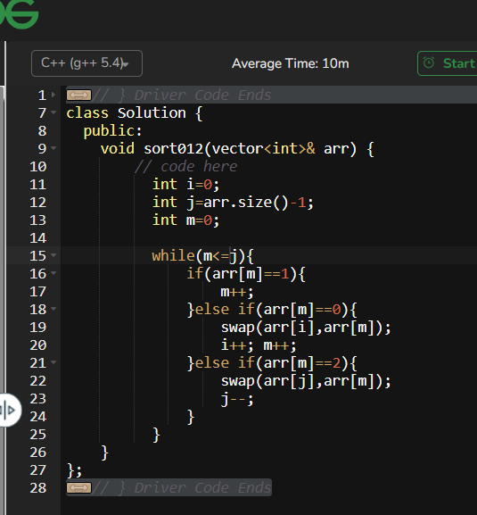
Task: Click '// } Driver Code Ends' text on line 1
Action: pos(182,96)
